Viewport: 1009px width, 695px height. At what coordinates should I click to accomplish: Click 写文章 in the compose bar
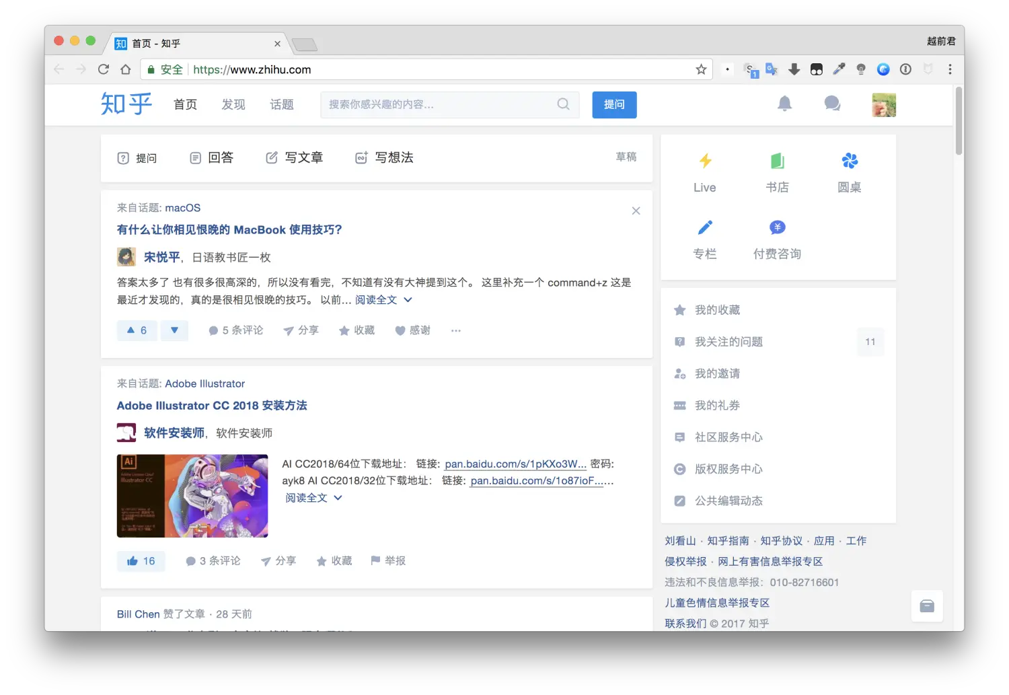pos(294,157)
